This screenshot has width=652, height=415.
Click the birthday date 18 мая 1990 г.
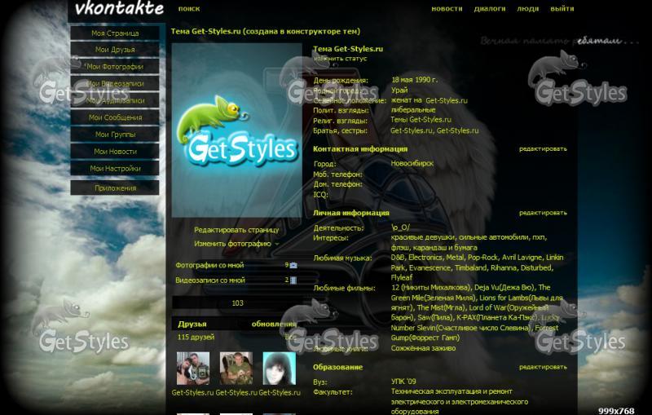[414, 80]
